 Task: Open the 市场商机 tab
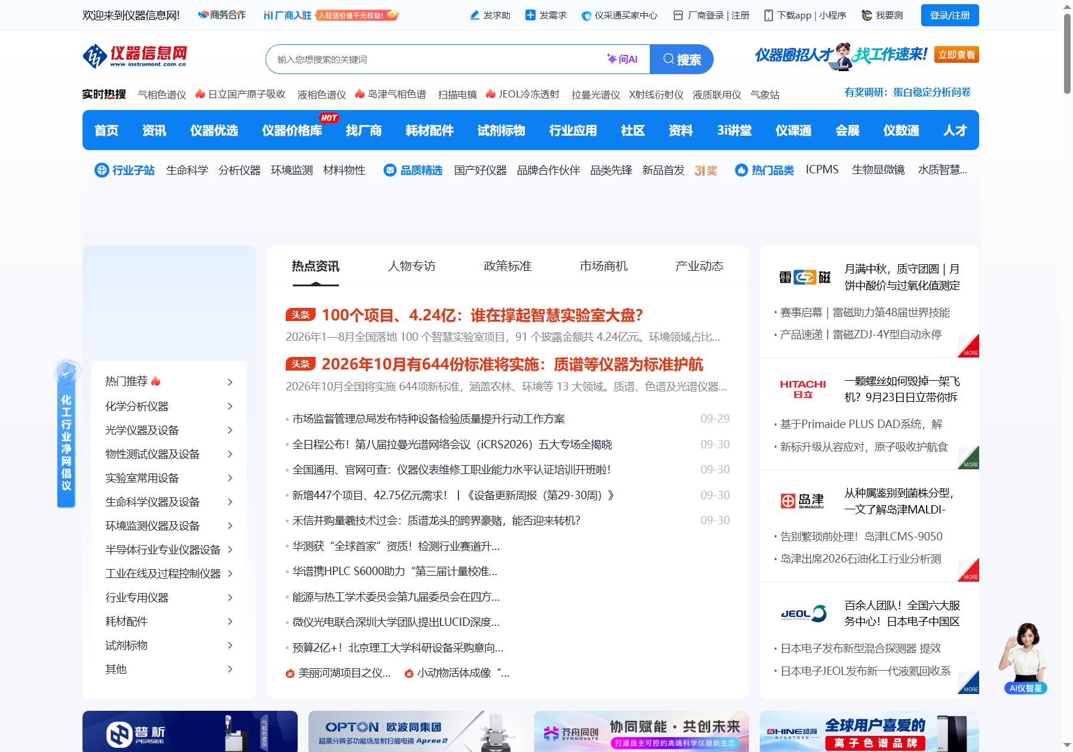[x=603, y=266]
